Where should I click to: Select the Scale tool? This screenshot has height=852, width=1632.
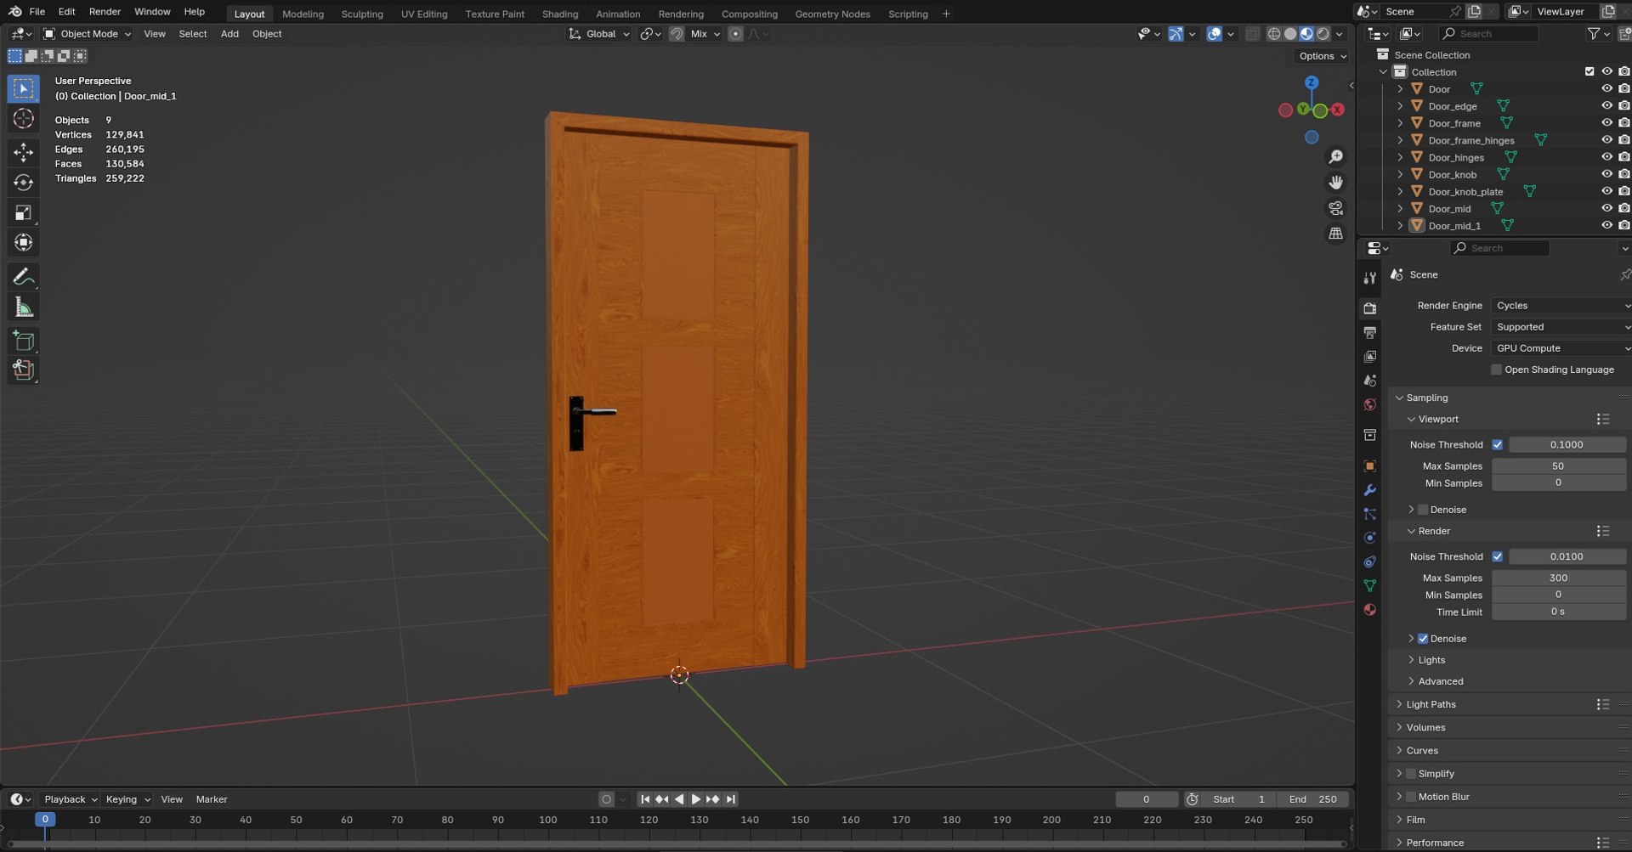click(24, 212)
